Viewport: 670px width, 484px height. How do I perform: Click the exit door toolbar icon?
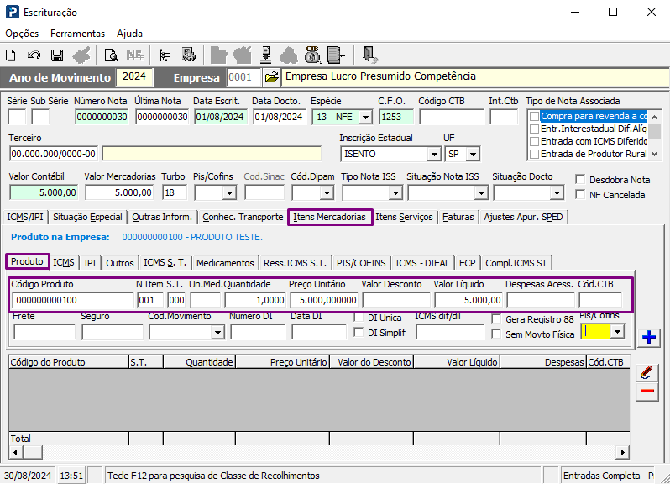(369, 55)
